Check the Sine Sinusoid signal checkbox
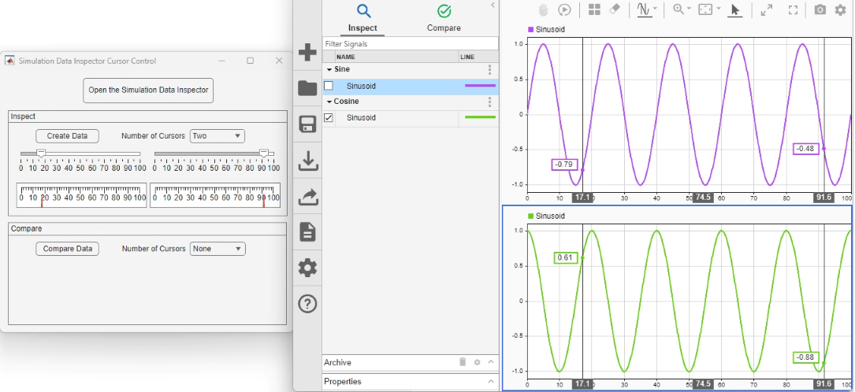The image size is (855, 392). coord(329,86)
